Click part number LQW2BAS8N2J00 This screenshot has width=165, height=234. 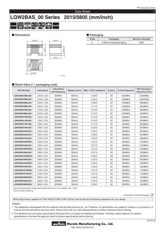23,113
